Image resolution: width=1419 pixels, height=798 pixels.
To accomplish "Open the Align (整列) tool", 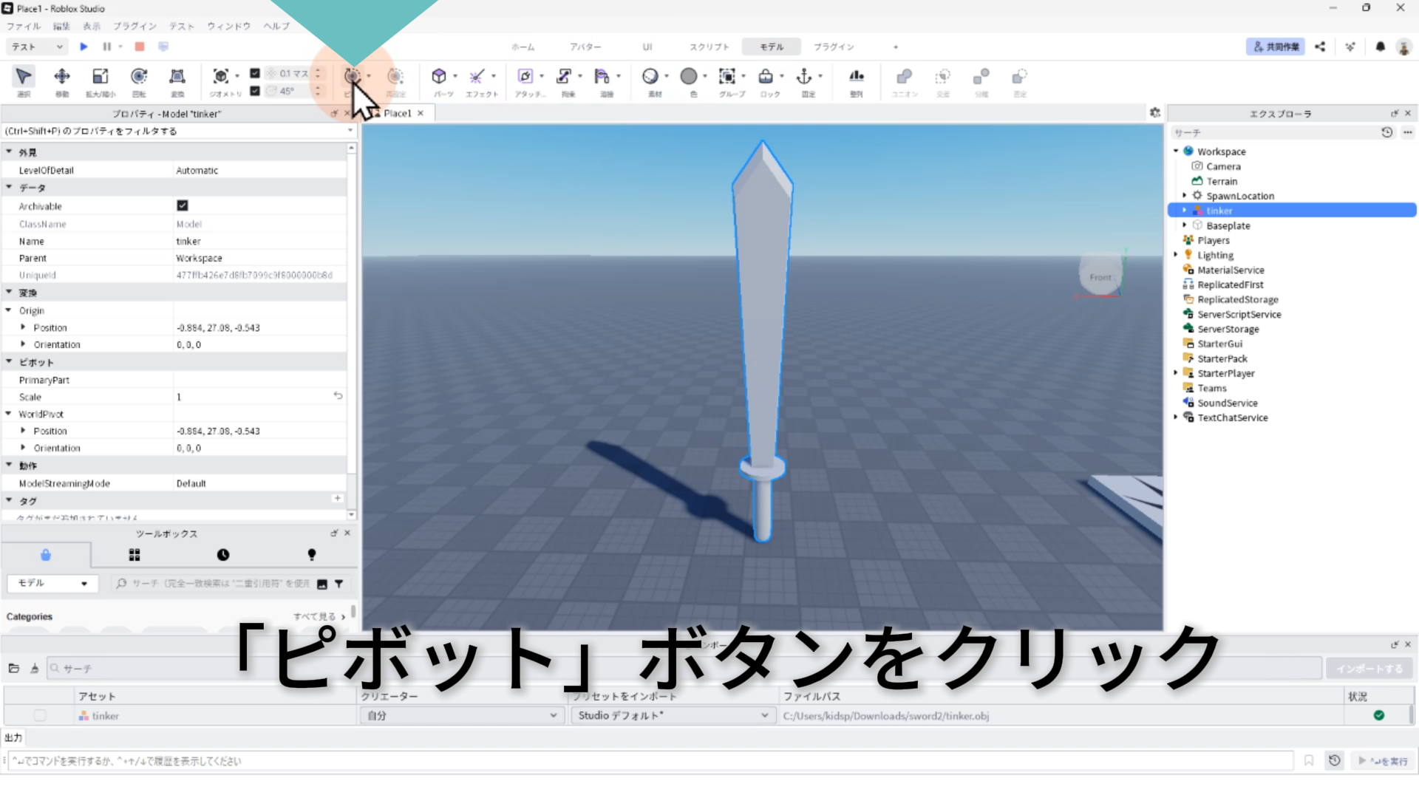I will (x=856, y=76).
